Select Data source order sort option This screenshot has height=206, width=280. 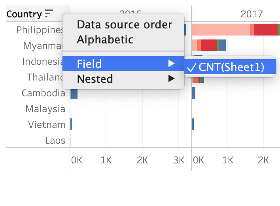coord(124,25)
